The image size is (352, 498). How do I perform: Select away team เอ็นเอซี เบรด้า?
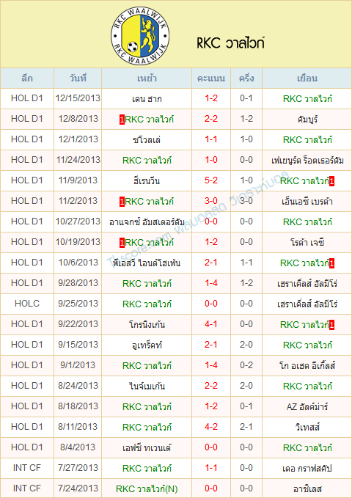click(307, 202)
